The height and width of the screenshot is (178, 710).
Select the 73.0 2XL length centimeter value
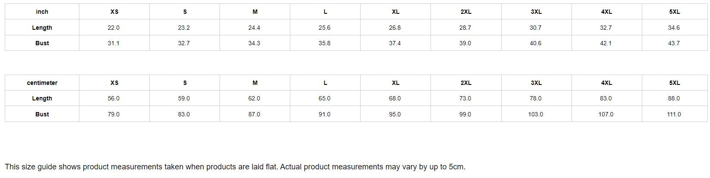[x=465, y=98]
